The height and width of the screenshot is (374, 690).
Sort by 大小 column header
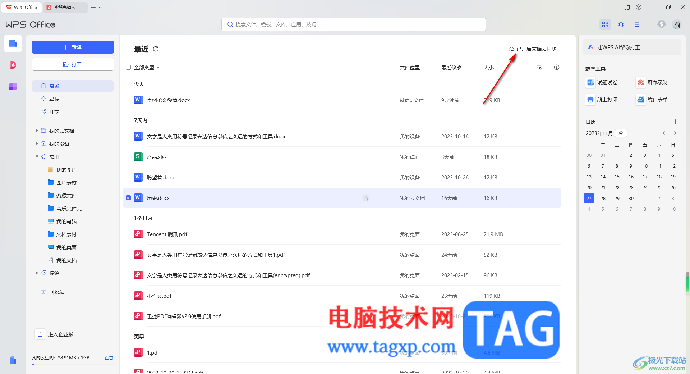488,68
